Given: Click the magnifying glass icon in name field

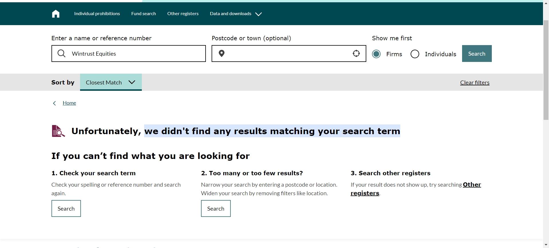Looking at the screenshot, I should (61, 53).
